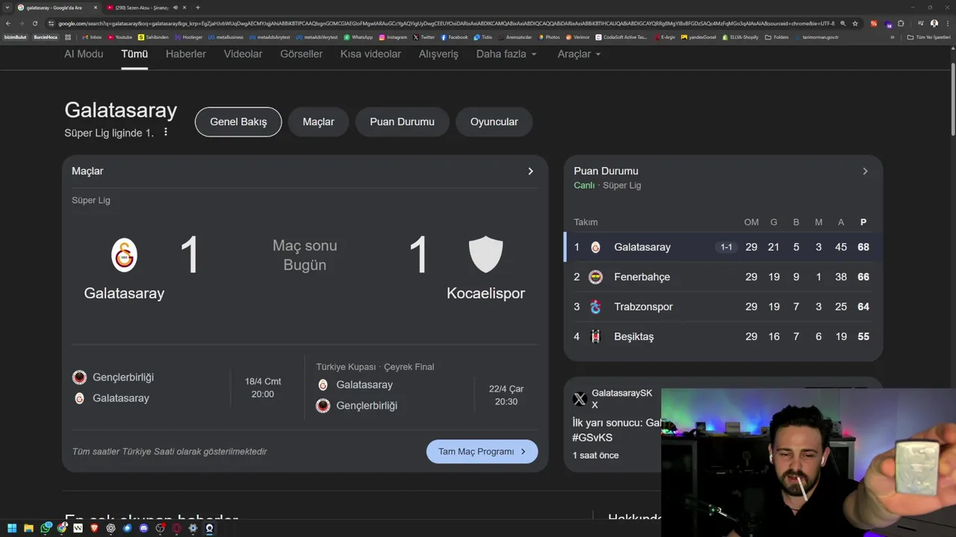
Task: Open the Facebook bookmark
Action: click(454, 37)
